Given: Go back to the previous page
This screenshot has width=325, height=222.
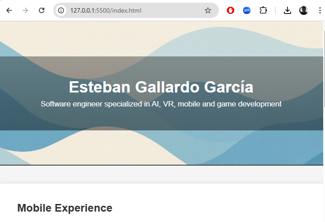Looking at the screenshot, I should tap(9, 10).
